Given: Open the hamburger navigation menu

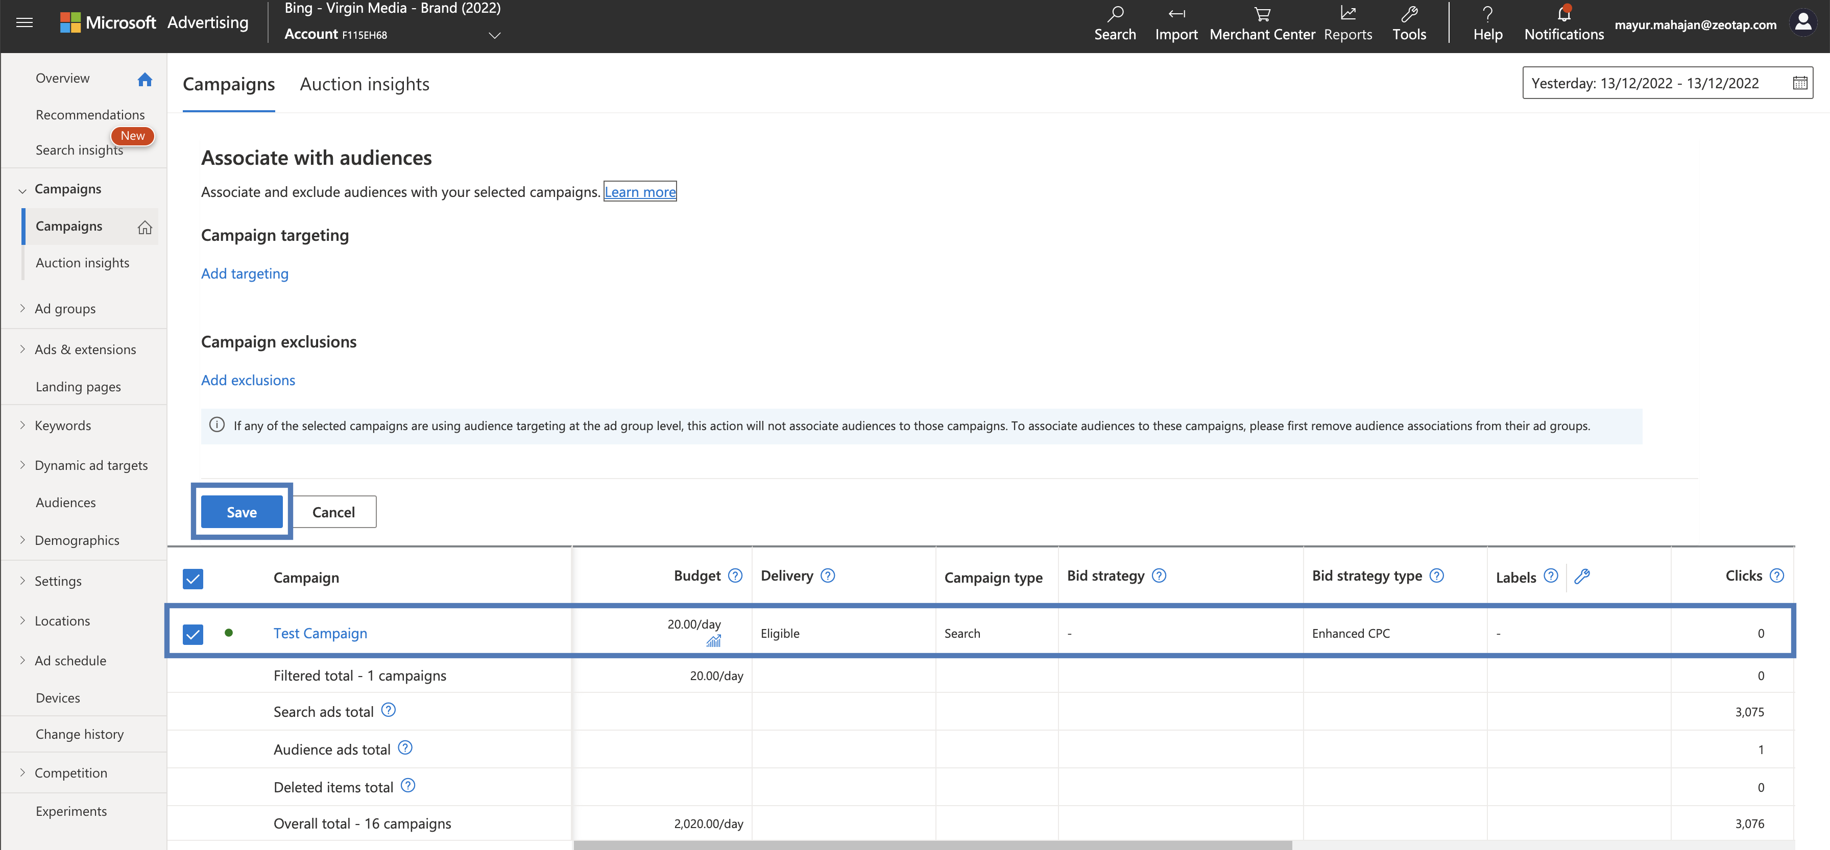Looking at the screenshot, I should pyautogui.click(x=24, y=23).
